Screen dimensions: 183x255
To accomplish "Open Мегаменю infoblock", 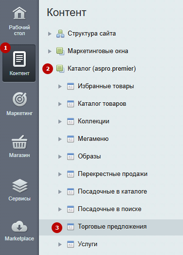I will (x=93, y=139).
